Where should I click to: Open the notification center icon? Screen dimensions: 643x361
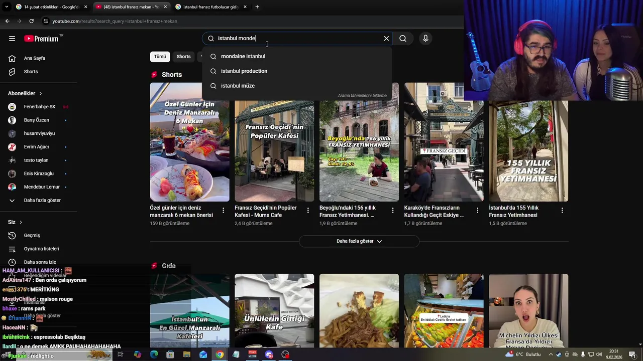632,354
